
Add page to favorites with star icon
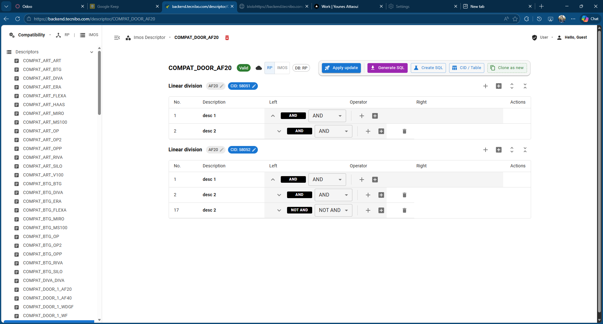[x=515, y=19]
